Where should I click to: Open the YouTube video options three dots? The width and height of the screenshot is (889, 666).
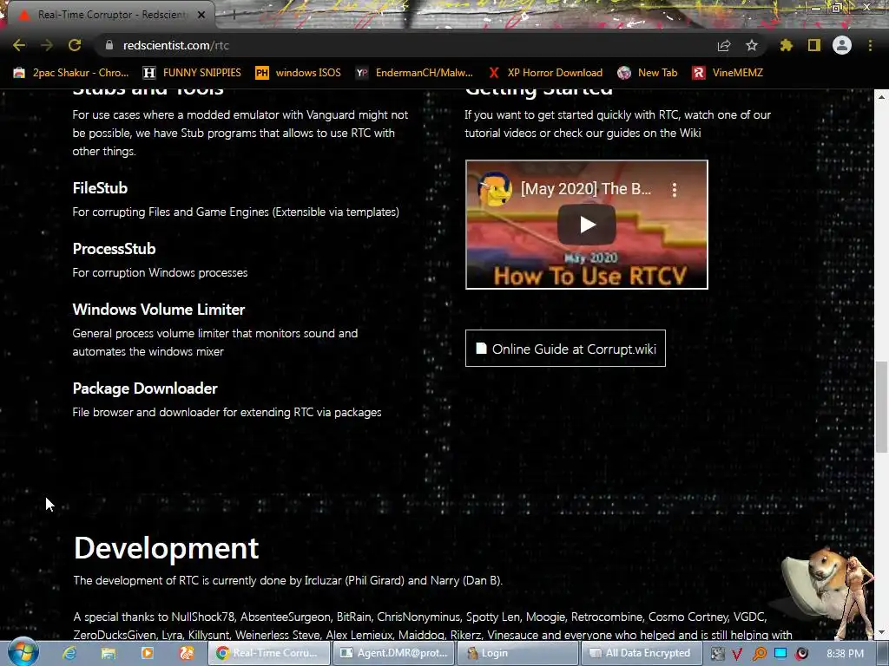point(674,189)
